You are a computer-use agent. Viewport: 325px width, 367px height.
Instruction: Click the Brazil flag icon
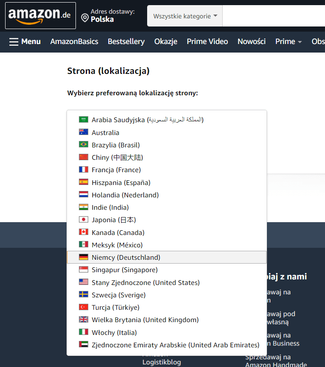84,144
